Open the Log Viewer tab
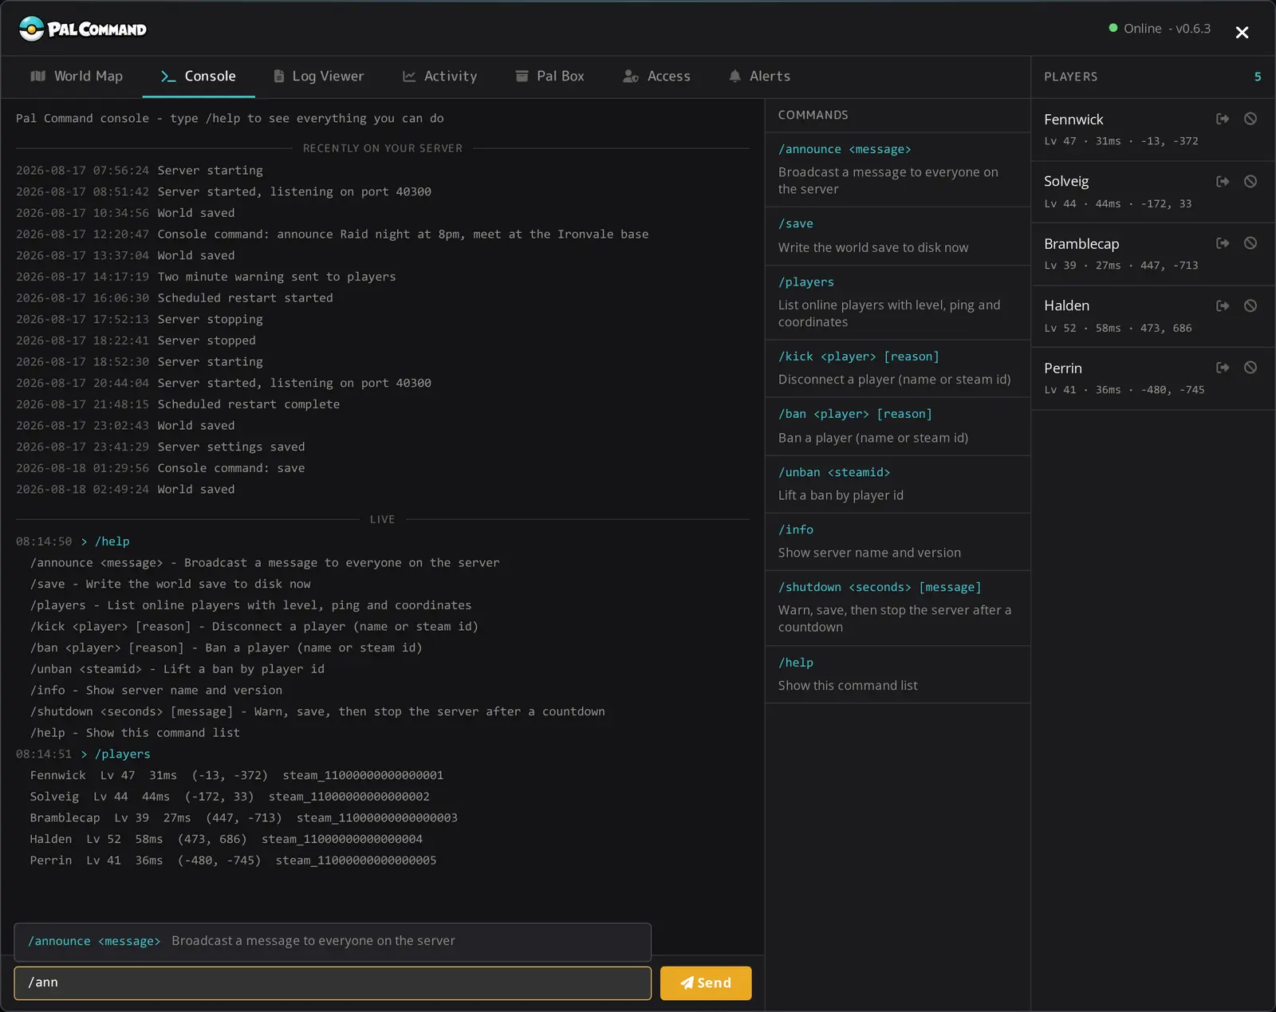 coord(318,77)
